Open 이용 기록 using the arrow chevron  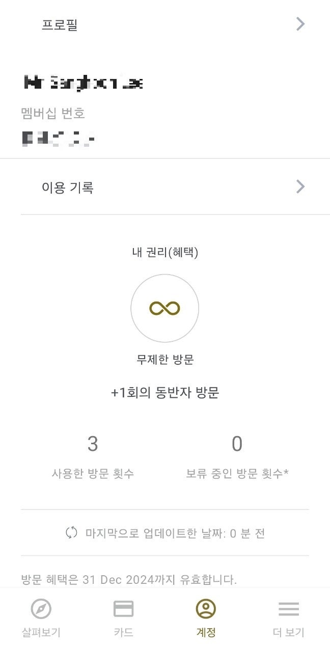click(x=300, y=186)
